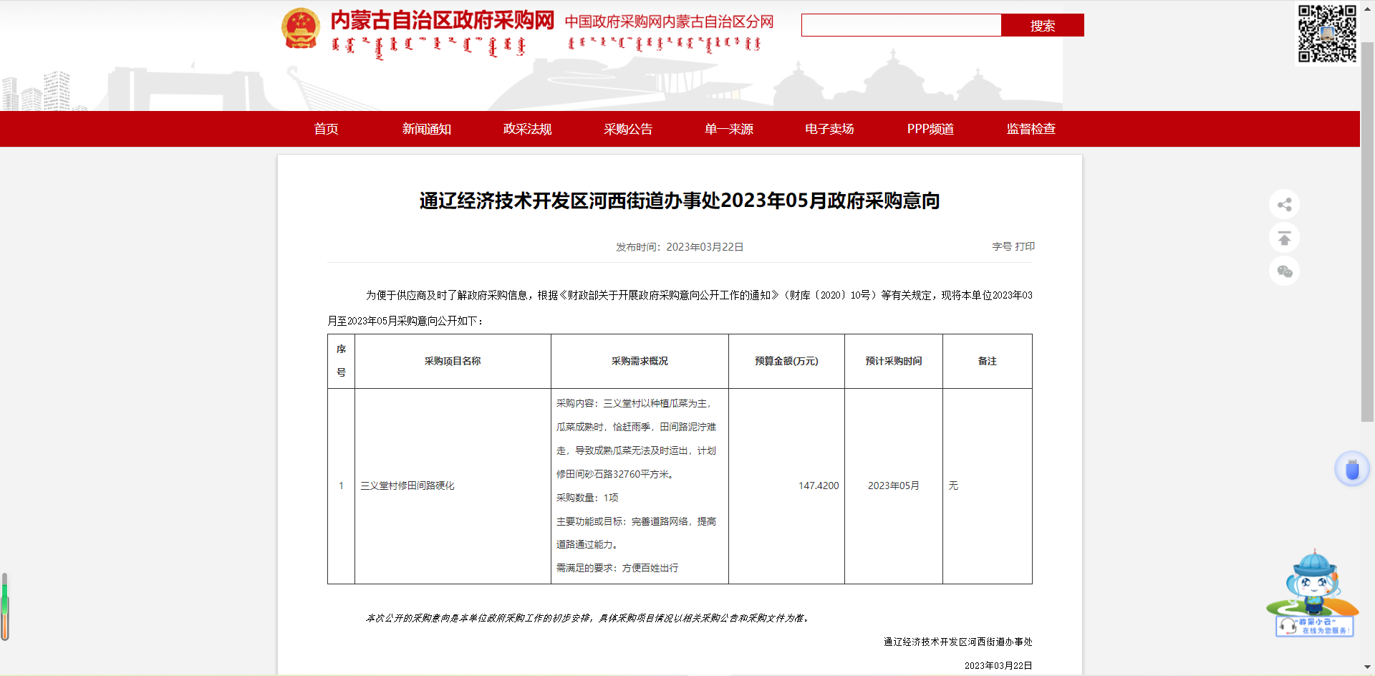Open the 采购公告 navigation item
Screen dimensions: 1375x676
(x=628, y=129)
